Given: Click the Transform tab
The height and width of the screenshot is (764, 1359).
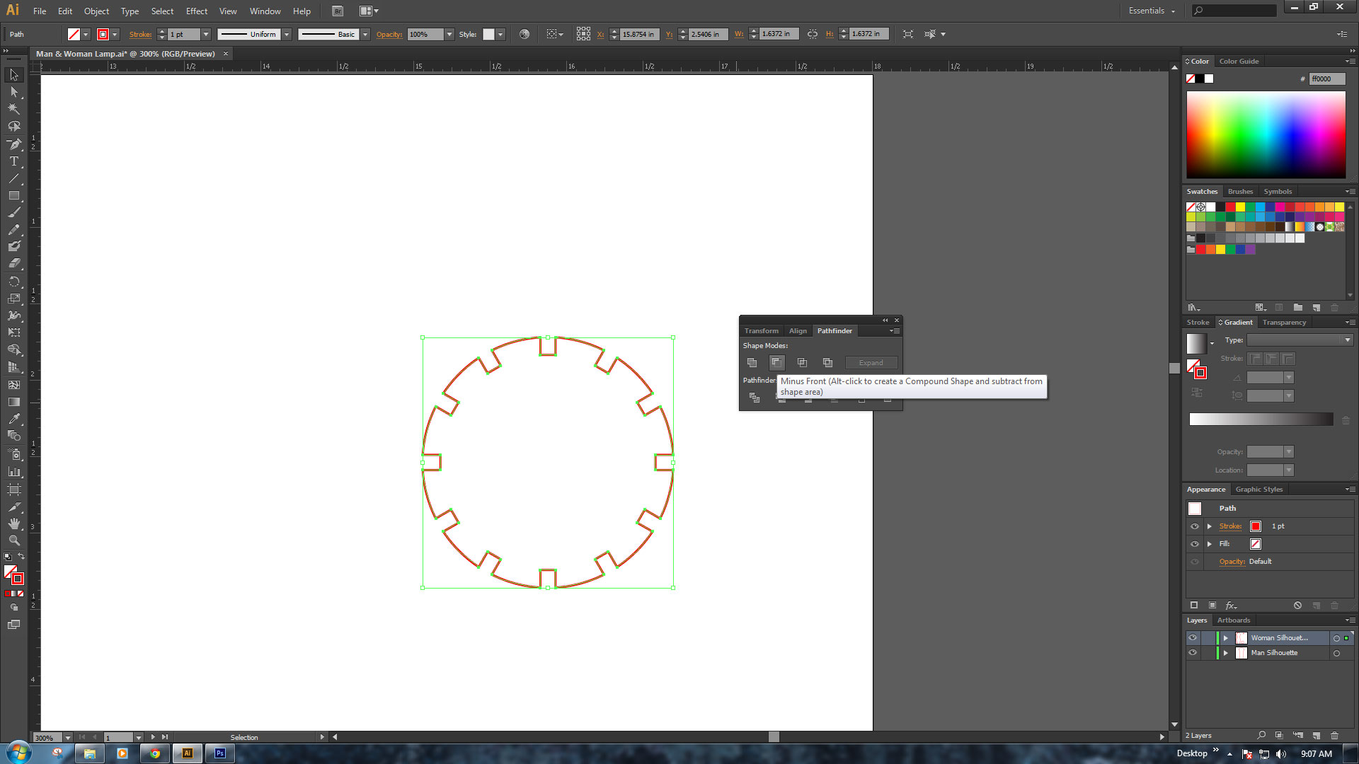Looking at the screenshot, I should [761, 330].
